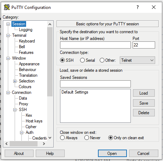Select the Serial connection type
Viewport: 163px width, 161px height.
(x=82, y=60)
